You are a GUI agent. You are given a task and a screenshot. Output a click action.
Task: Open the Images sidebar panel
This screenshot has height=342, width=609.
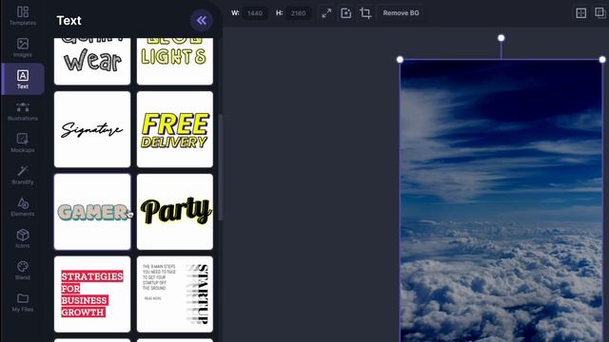tap(23, 47)
